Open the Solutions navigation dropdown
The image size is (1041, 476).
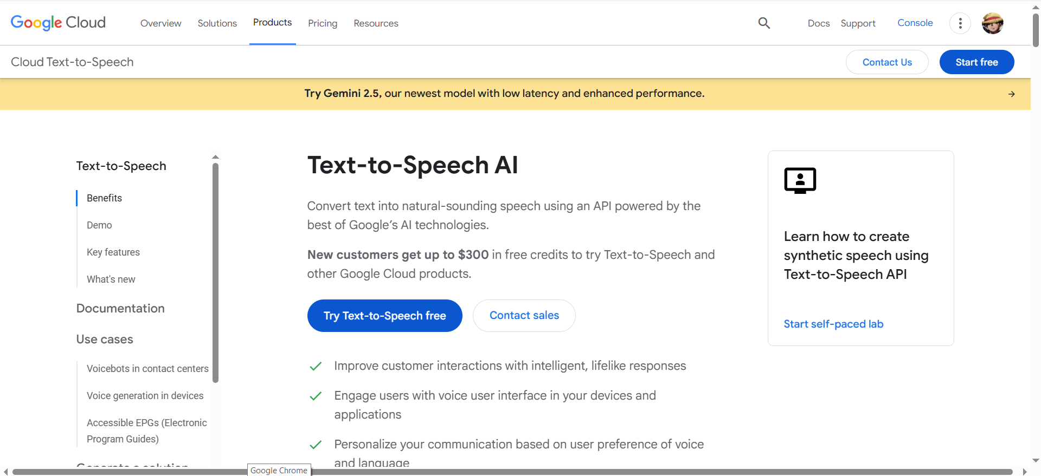[217, 23]
